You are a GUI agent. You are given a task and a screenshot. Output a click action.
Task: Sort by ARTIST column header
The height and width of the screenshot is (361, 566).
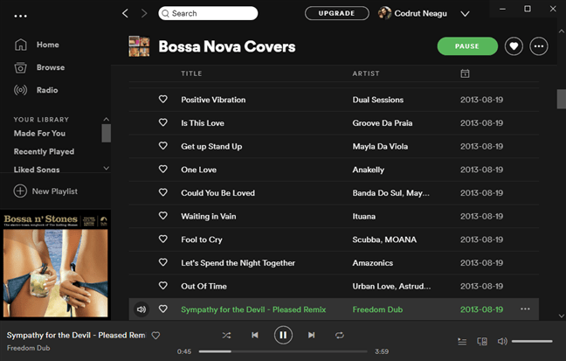[366, 73]
